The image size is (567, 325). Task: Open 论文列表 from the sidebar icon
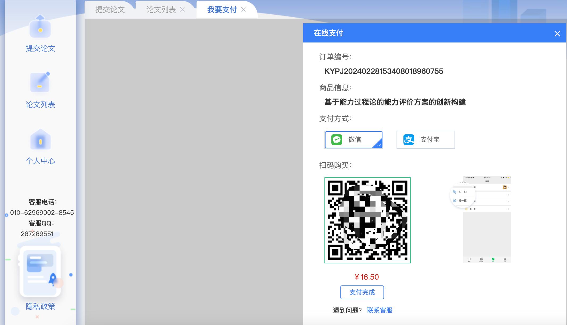[x=40, y=82]
